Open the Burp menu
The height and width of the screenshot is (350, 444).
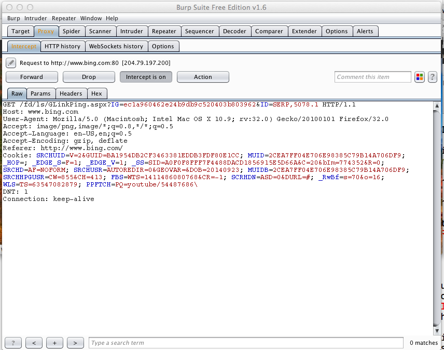point(13,18)
